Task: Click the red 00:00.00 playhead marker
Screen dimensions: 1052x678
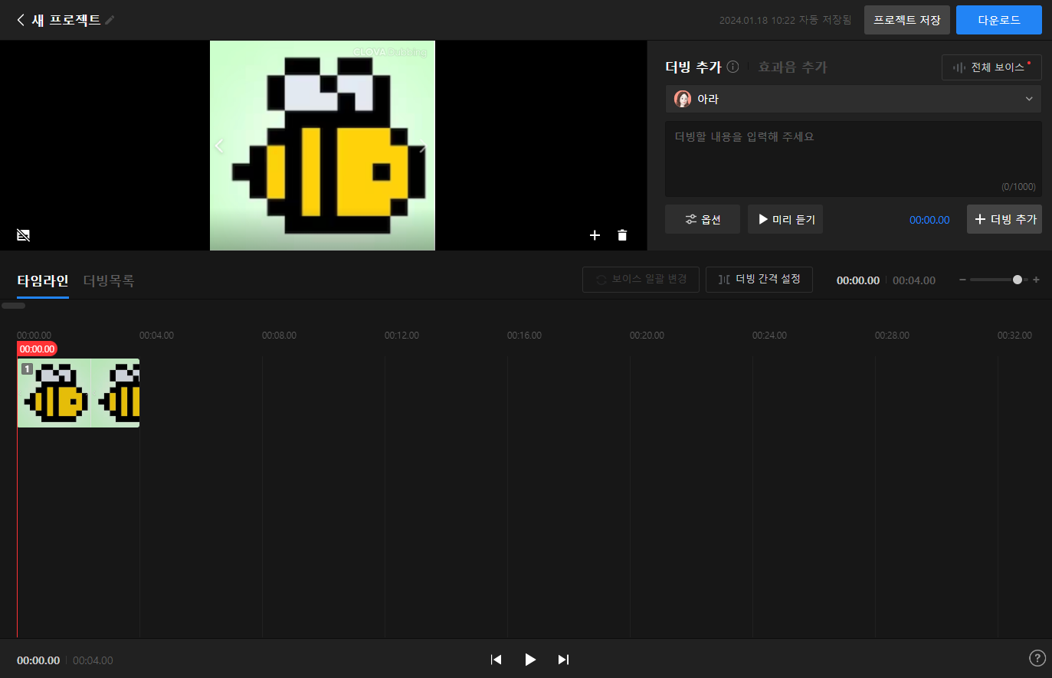Action: pos(37,349)
